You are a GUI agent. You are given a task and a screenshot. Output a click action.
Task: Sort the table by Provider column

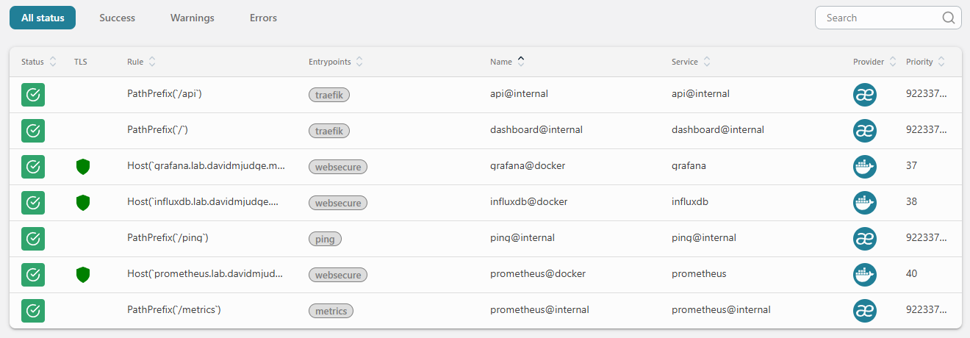pyautogui.click(x=874, y=62)
